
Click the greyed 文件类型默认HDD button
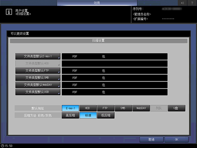tap(38, 63)
